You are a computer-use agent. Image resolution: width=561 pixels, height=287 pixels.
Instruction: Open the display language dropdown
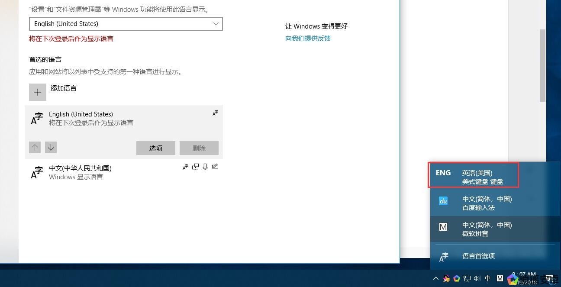(x=126, y=24)
